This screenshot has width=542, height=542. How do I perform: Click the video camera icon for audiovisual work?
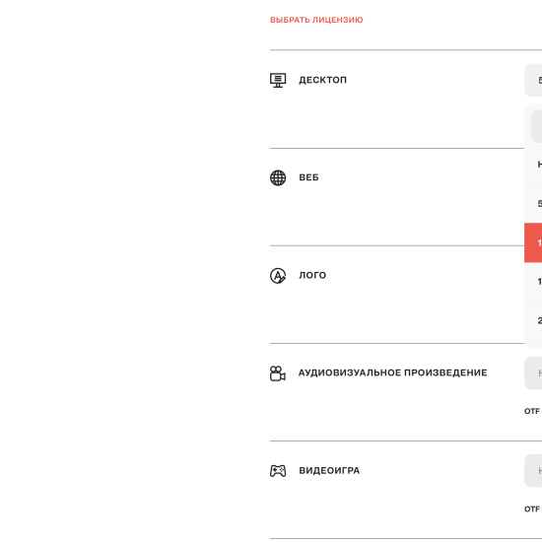click(x=278, y=373)
